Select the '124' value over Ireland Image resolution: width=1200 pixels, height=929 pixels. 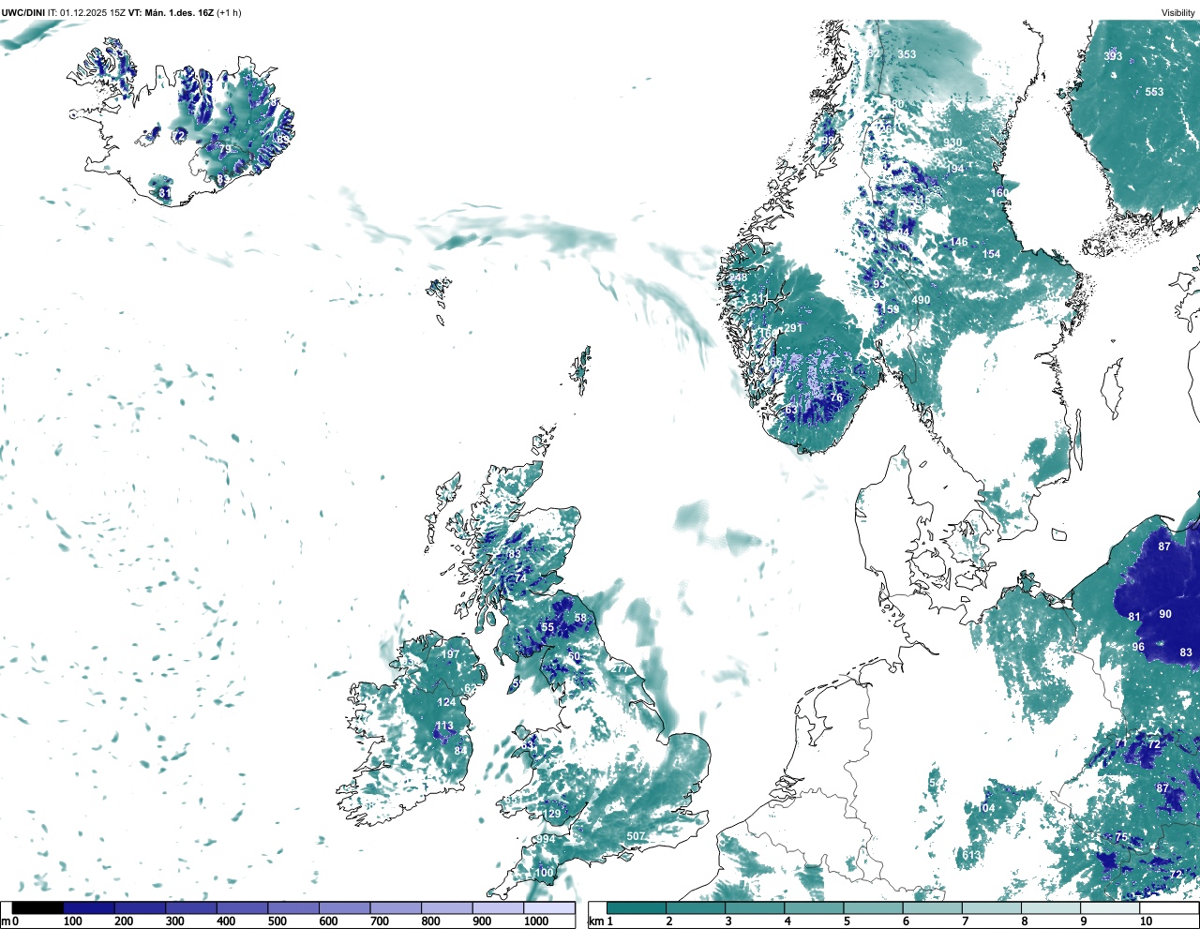tap(446, 702)
